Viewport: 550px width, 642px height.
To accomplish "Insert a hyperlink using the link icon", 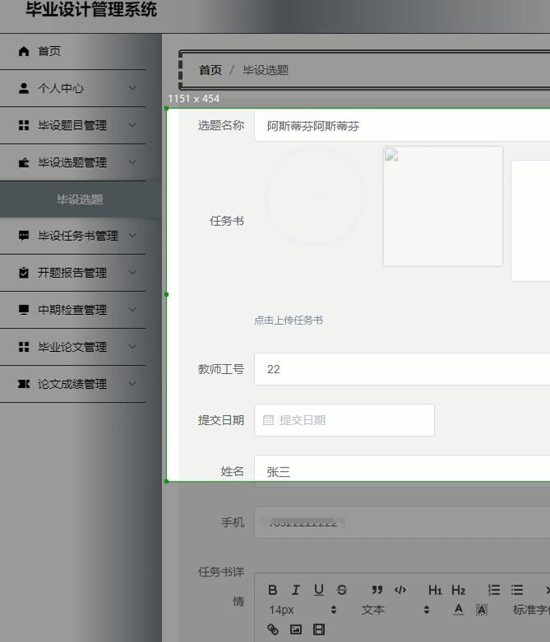I will (x=273, y=630).
